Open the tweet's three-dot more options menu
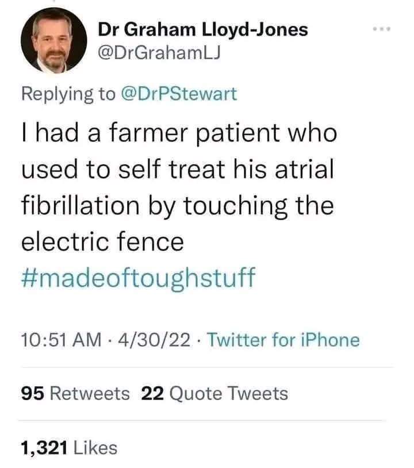This screenshot has height=468, width=414. (381, 28)
